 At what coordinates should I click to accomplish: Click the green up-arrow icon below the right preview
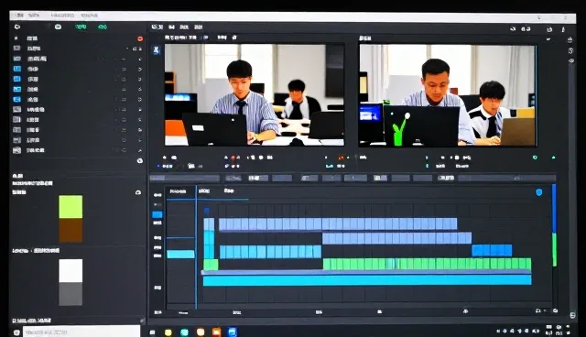coord(553,158)
